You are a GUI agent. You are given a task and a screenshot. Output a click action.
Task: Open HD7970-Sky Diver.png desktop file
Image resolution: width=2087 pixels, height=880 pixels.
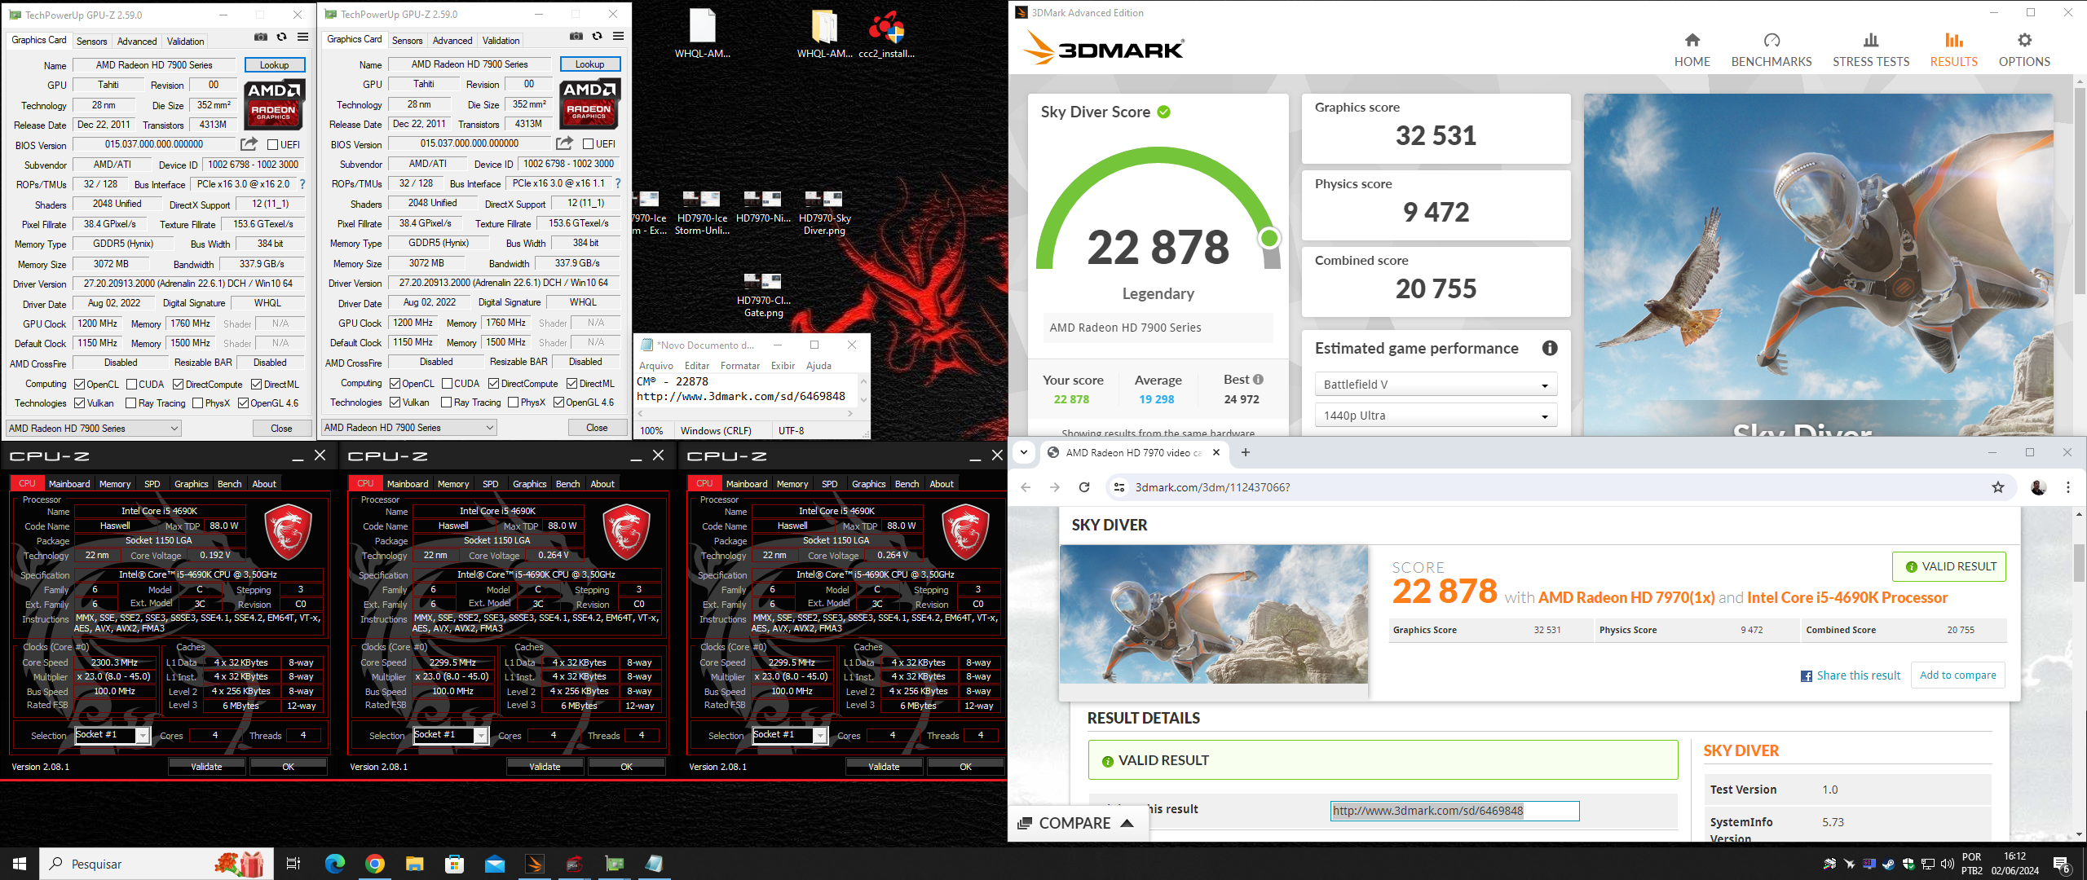[x=824, y=213]
